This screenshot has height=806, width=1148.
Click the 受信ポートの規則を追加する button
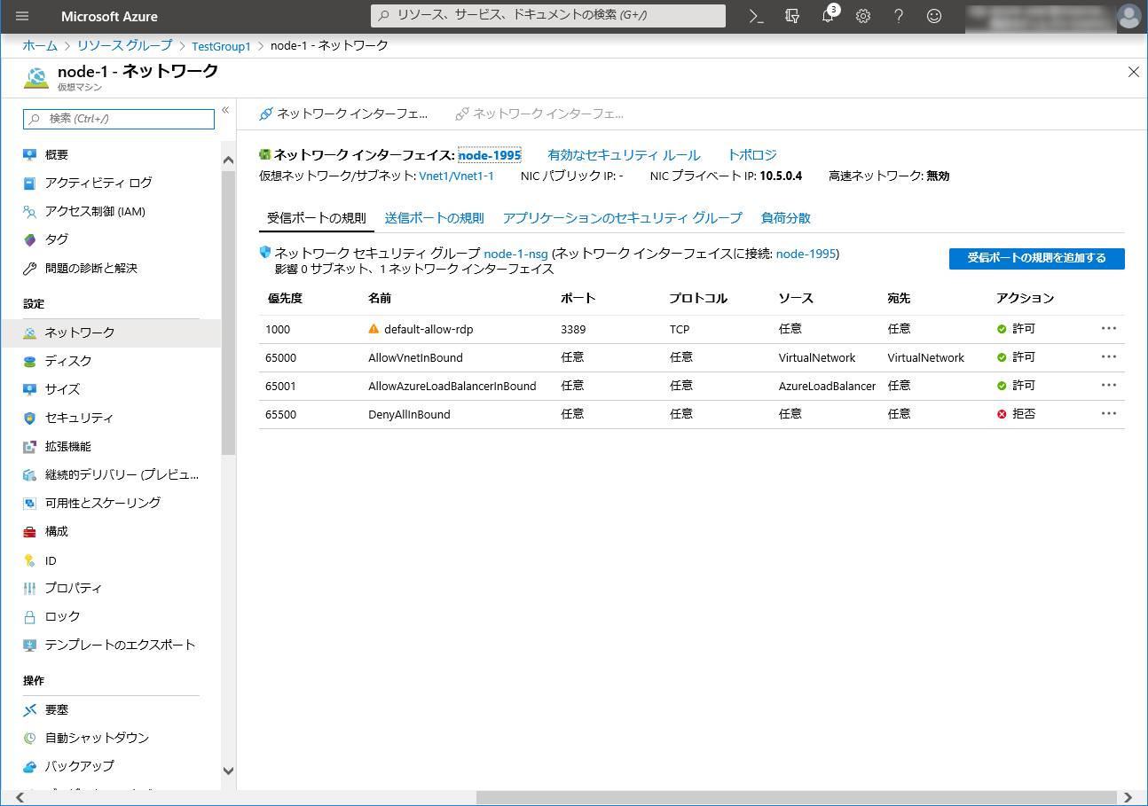(1036, 258)
